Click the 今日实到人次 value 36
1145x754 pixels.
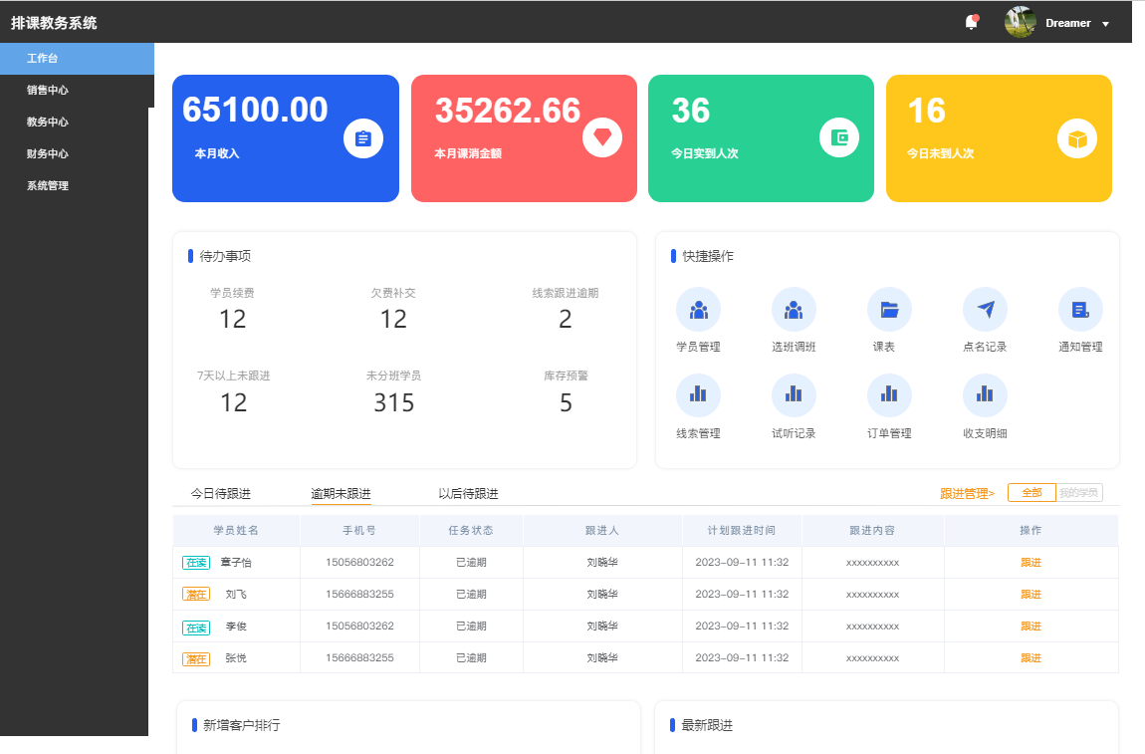click(x=691, y=111)
